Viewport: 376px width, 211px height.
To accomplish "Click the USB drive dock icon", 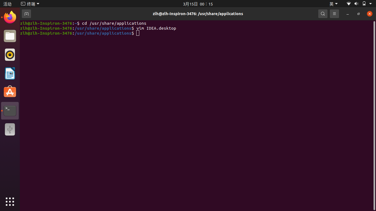I will coord(10,129).
